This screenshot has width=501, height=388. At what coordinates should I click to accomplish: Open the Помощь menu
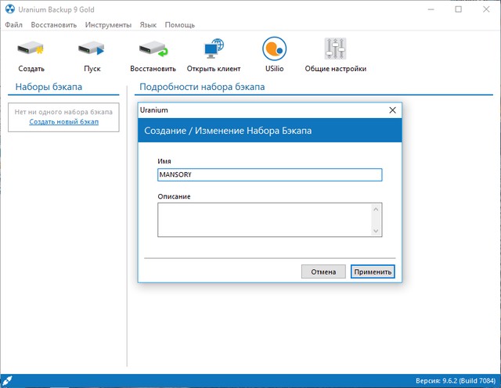(x=179, y=24)
